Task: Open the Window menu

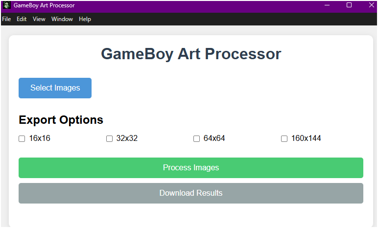Action: tap(62, 19)
